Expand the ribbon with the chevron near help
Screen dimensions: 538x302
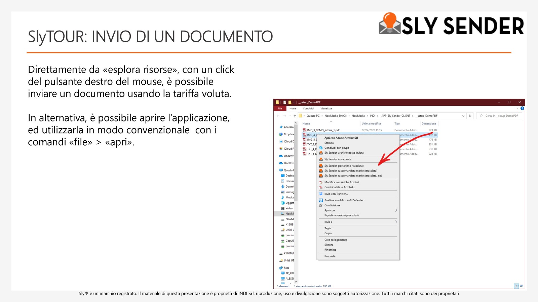(517, 108)
